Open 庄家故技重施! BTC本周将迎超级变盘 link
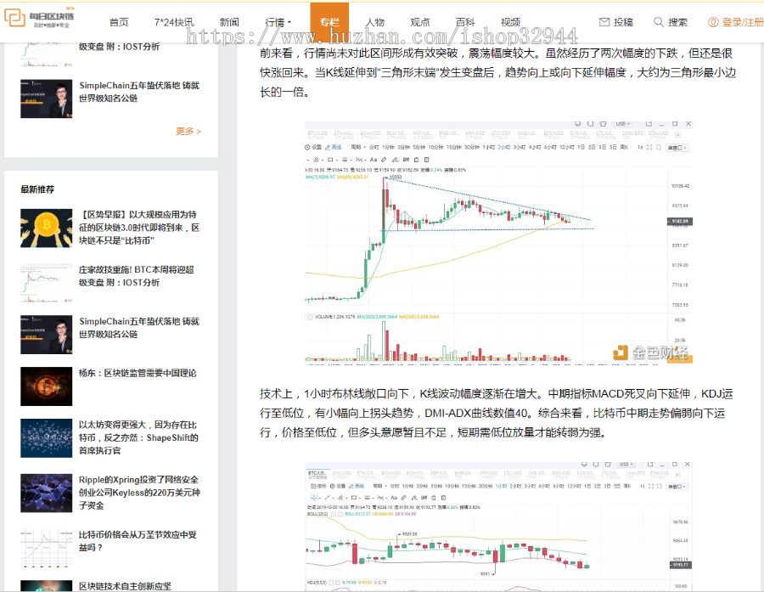Viewport: 764px width, 592px height. (137, 276)
